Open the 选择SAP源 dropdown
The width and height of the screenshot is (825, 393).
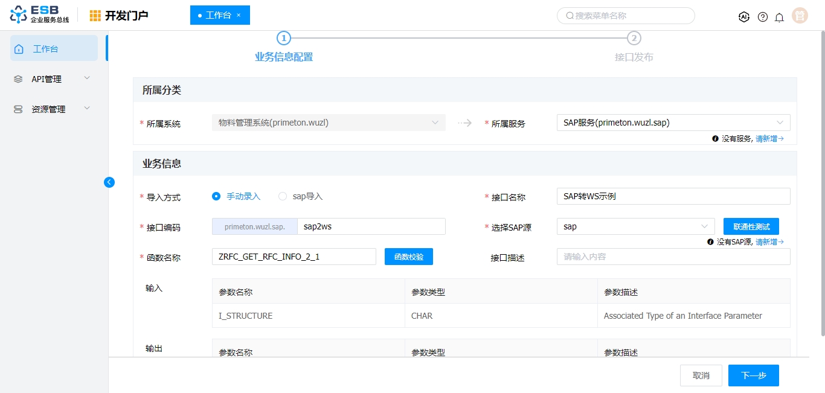(x=635, y=226)
